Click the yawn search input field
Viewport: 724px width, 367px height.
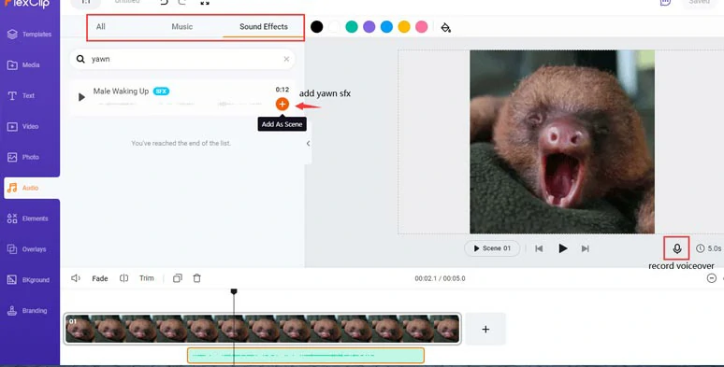point(182,59)
